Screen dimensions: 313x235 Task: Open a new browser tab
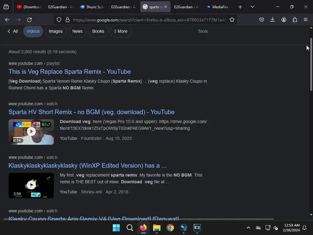[x=240, y=7]
